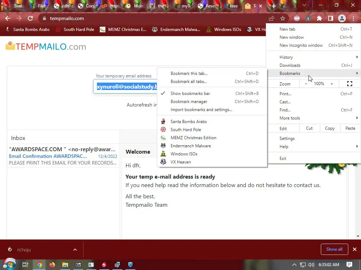Open a new tab with plus button

274,6
